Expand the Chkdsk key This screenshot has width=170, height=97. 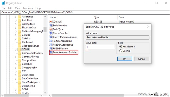coord(16,39)
